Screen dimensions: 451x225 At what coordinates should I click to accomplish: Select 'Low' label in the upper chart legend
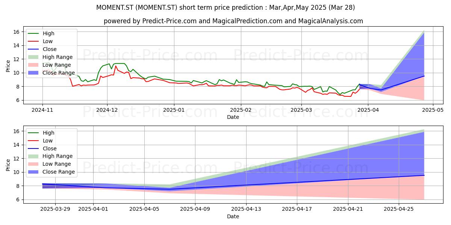[x=48, y=41]
